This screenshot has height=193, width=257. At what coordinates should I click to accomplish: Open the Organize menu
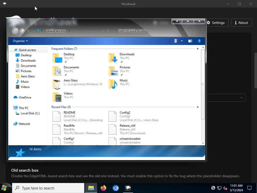pos(20,41)
